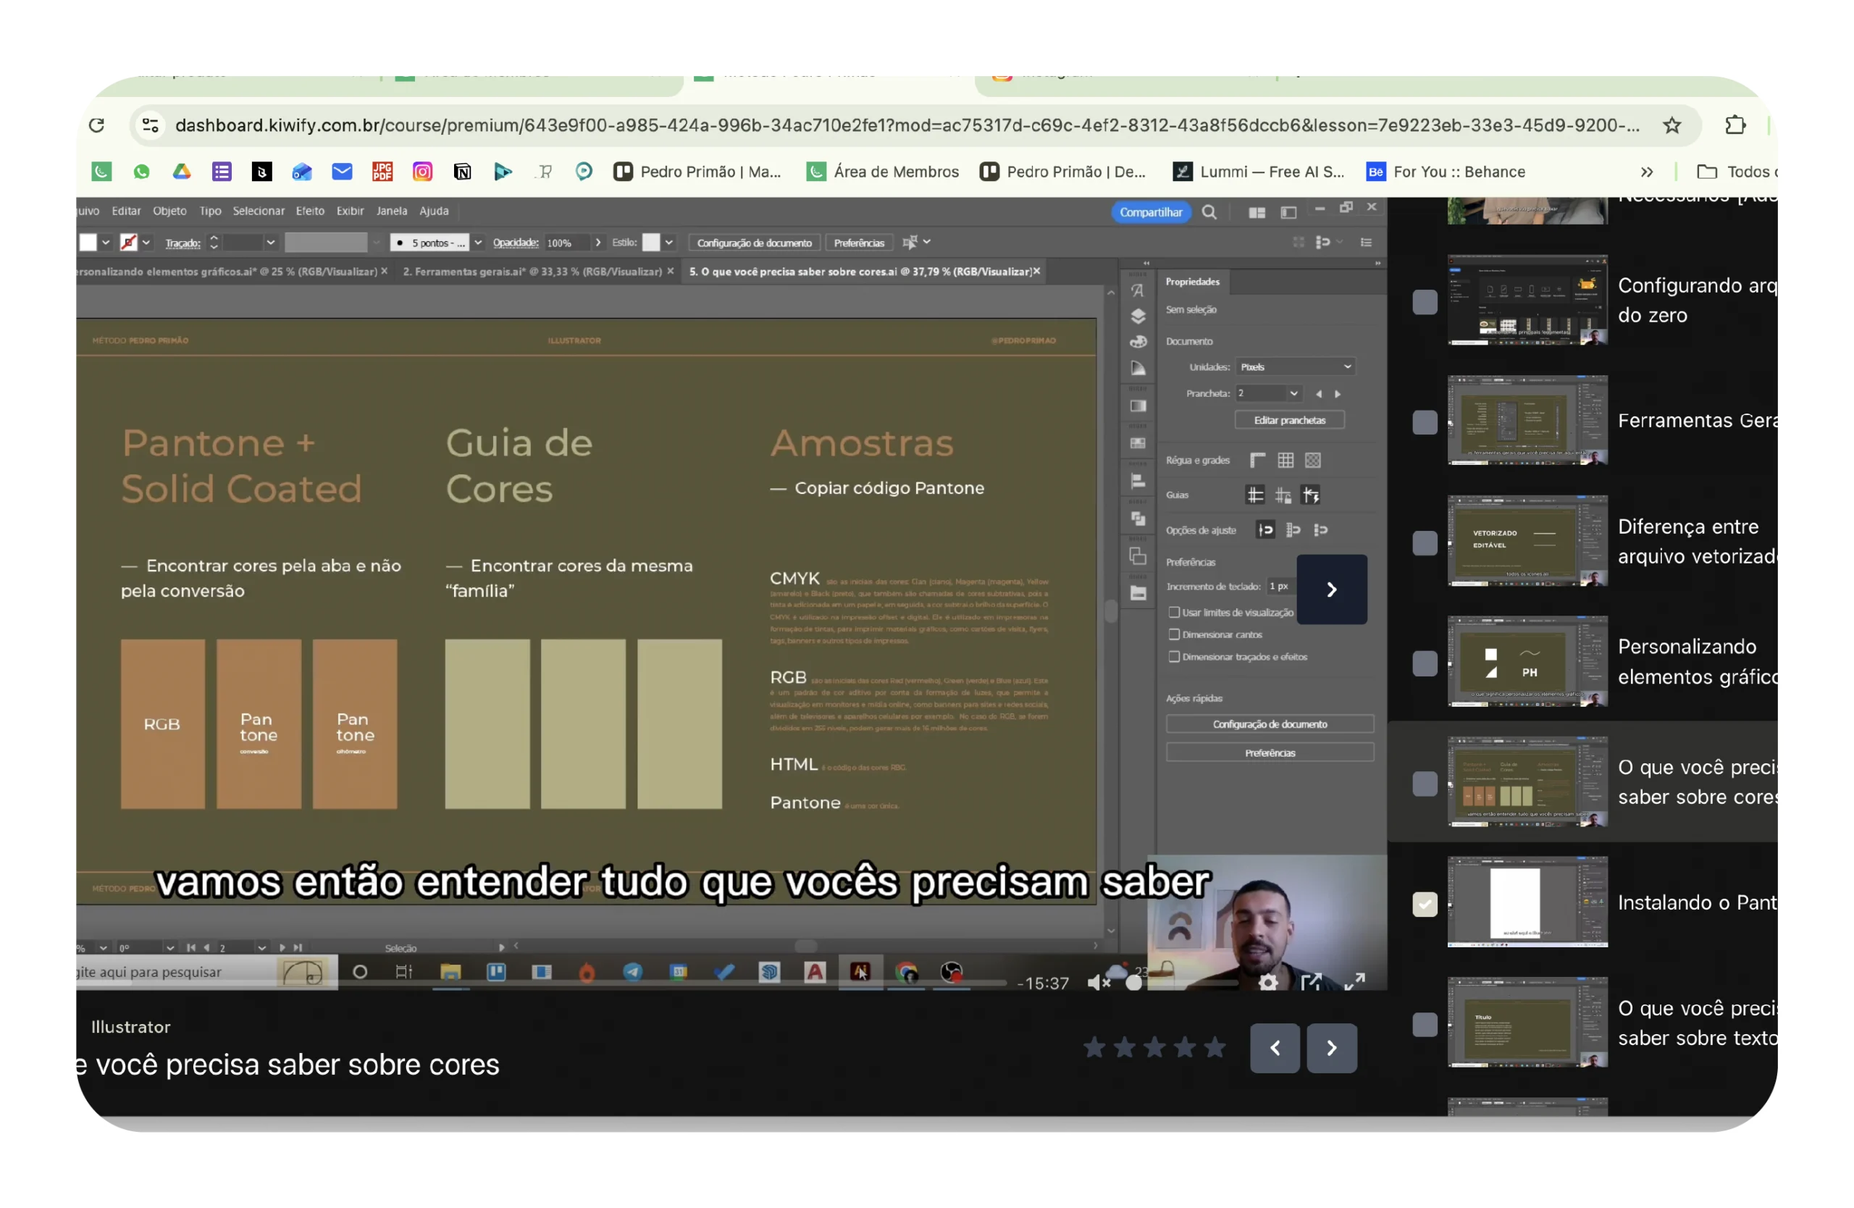This screenshot has width=1854, height=1208.
Task: Tick the 'Diferença entre arquivo vetorizado' checkbox
Action: (x=1425, y=543)
